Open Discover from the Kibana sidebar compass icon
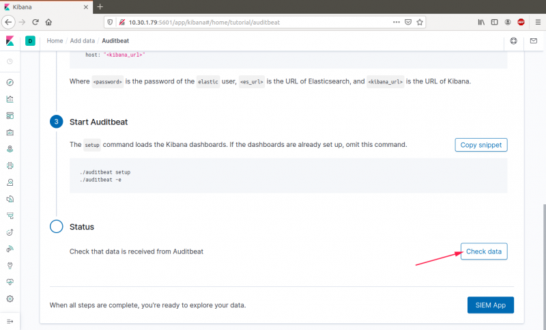 click(10, 83)
